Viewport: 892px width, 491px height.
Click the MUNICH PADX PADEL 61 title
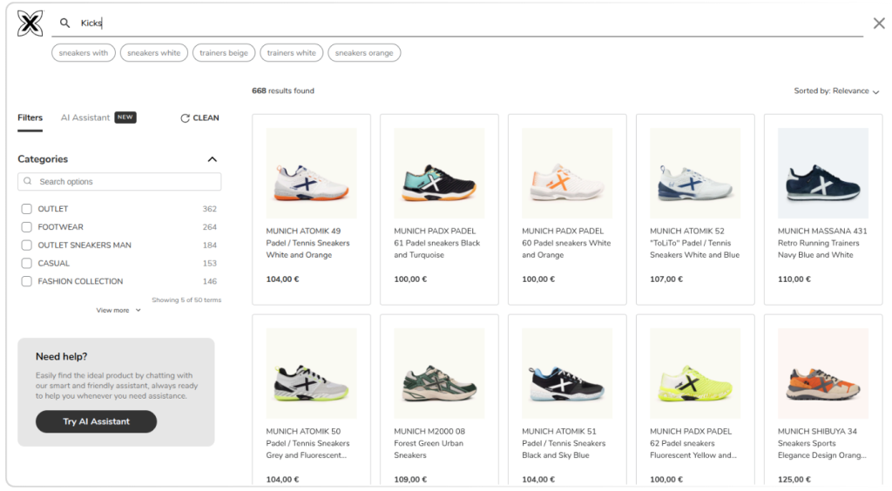(x=437, y=243)
